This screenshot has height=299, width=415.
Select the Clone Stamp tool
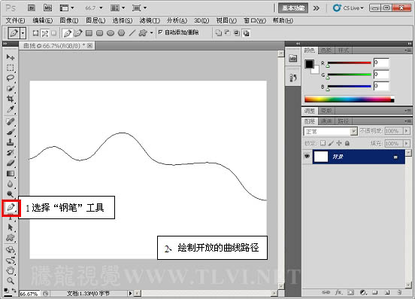click(x=11, y=142)
